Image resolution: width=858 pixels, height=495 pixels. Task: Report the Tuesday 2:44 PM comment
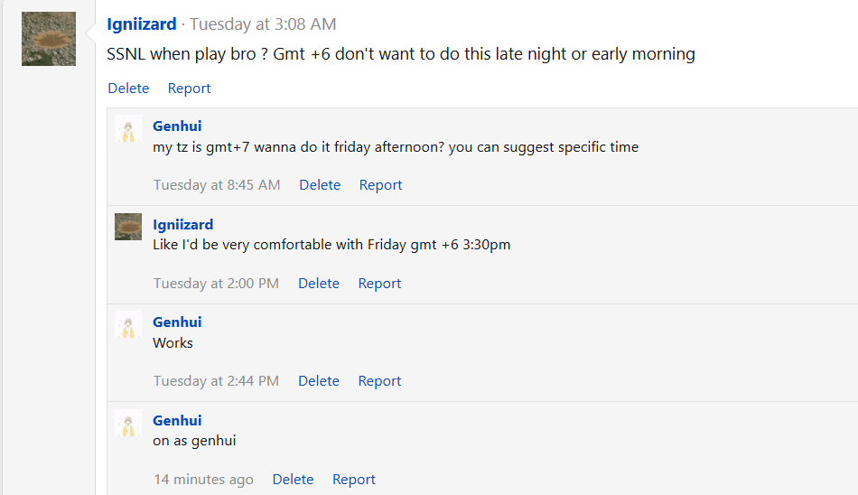[x=379, y=380]
